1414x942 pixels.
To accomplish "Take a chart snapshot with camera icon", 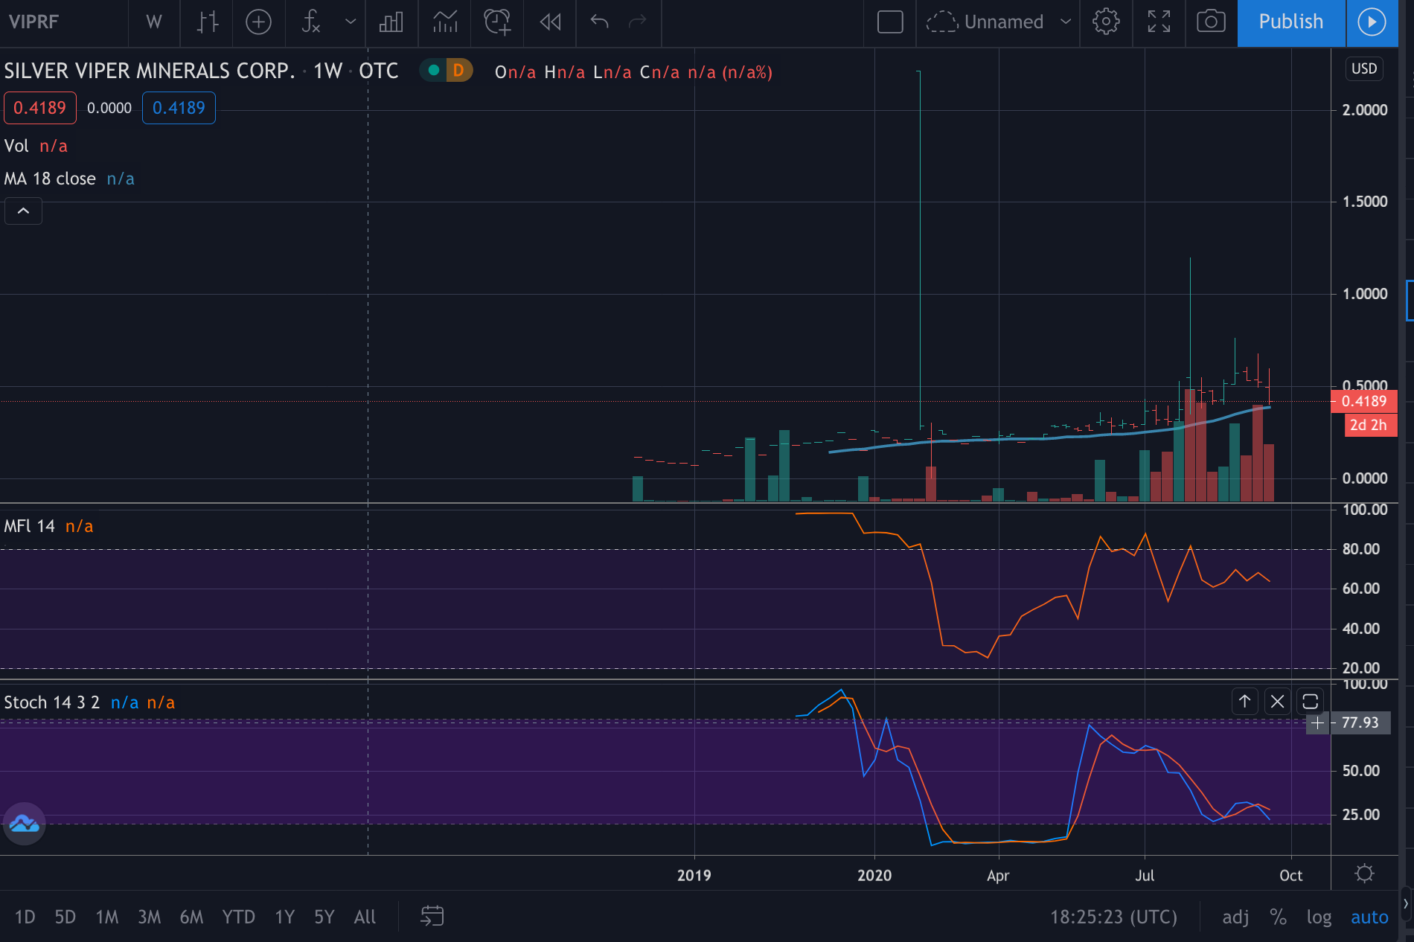I will (1211, 22).
